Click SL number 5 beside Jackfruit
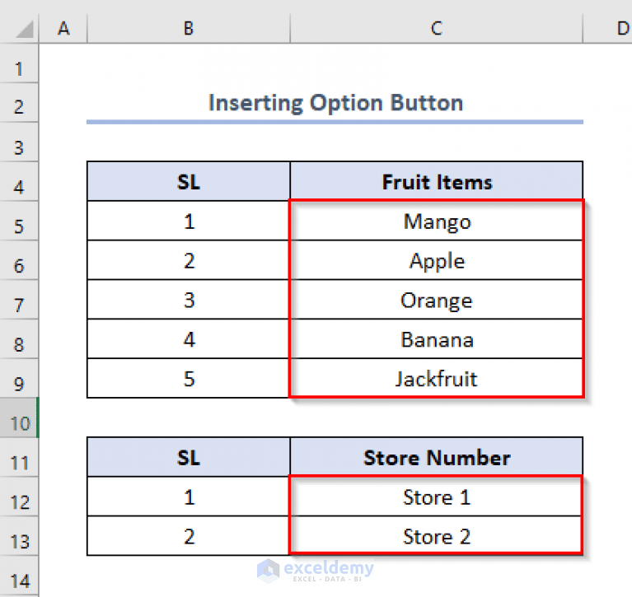 (189, 379)
